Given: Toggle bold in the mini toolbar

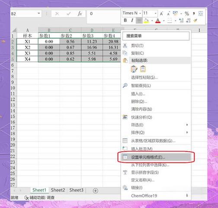Looking at the screenshot, I should 125,20.
